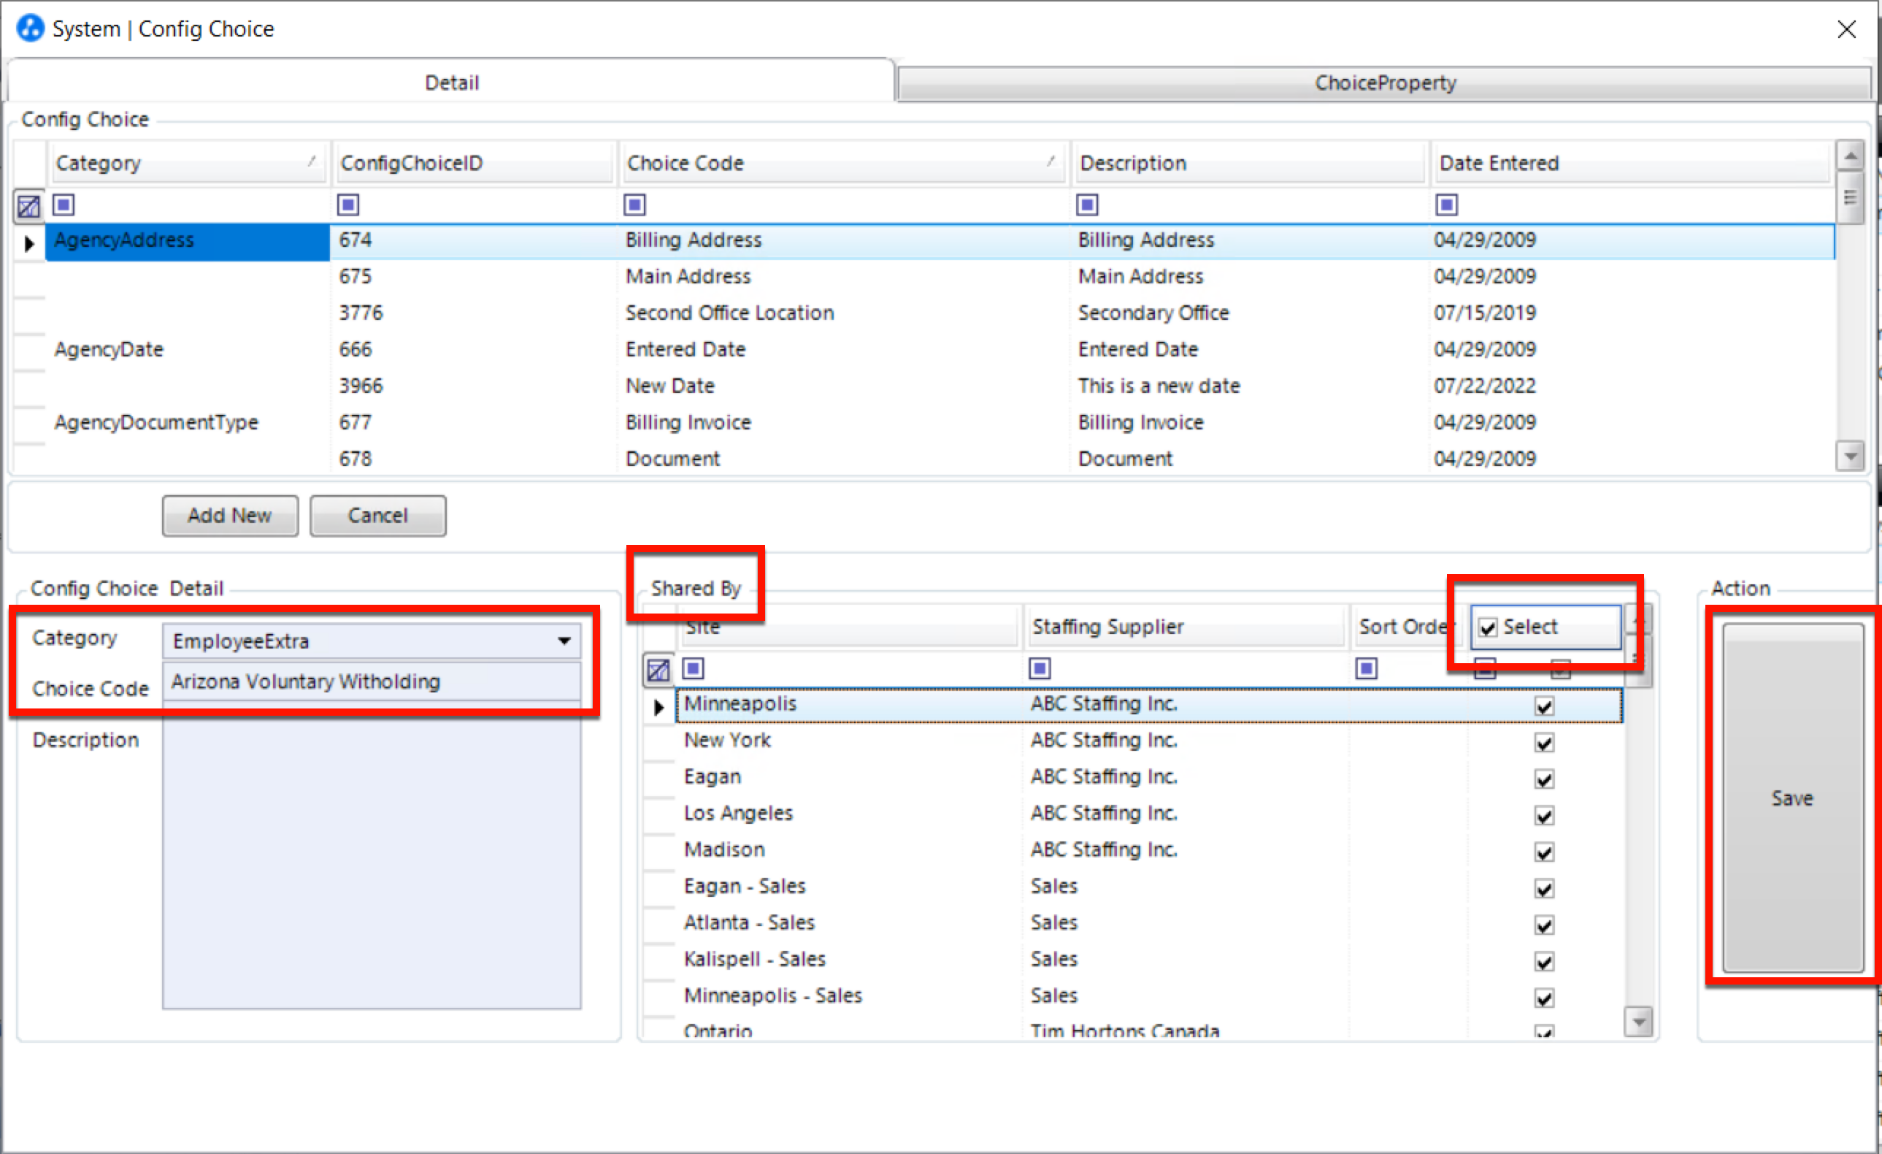This screenshot has width=1882, height=1154.
Task: Open the Staffing Supplier column filter icon
Action: click(1040, 669)
